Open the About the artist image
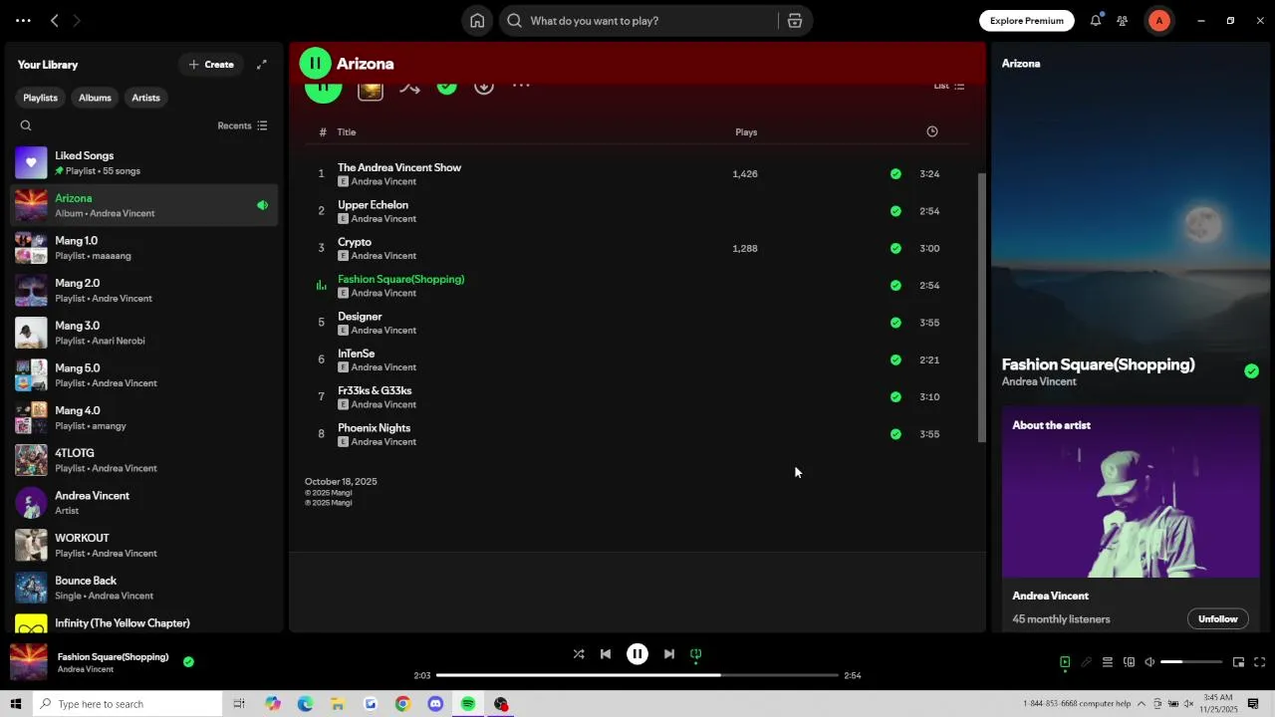 [1131, 492]
